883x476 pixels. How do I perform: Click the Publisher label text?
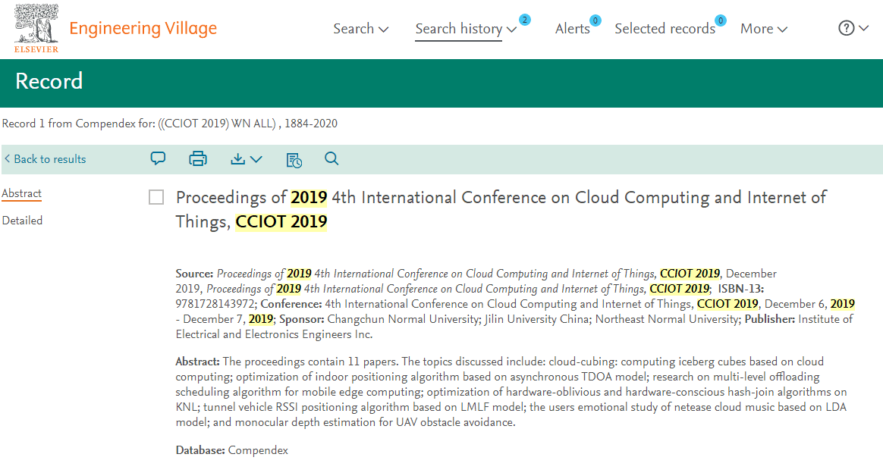[770, 319]
